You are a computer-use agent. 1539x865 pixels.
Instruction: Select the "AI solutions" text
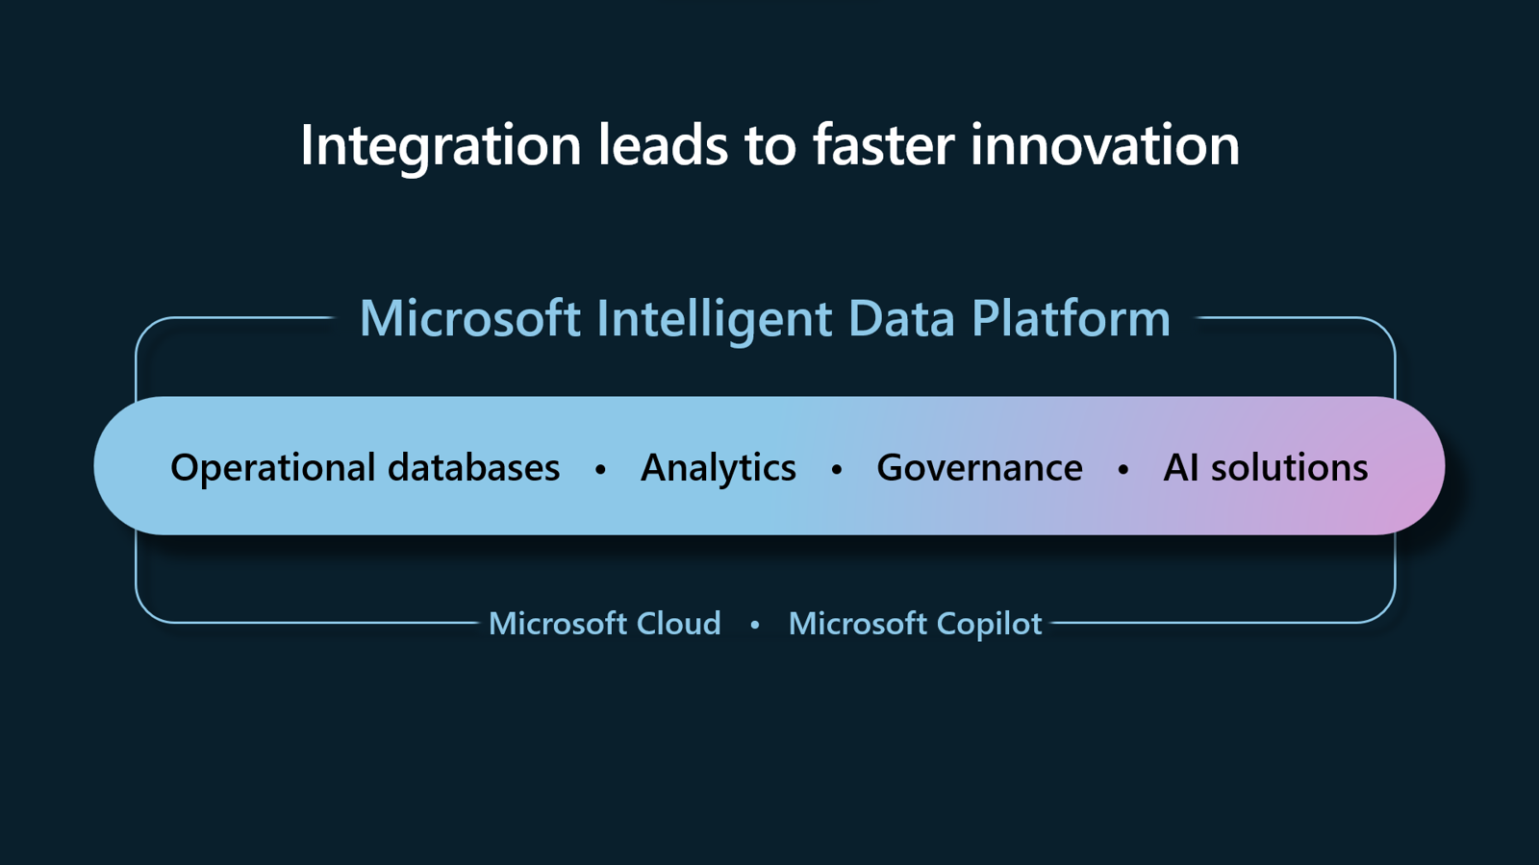1265,468
